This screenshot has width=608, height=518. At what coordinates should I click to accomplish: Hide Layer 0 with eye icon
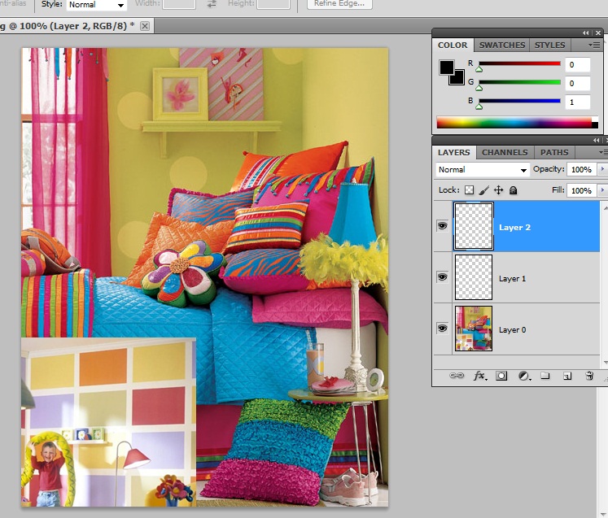442,329
